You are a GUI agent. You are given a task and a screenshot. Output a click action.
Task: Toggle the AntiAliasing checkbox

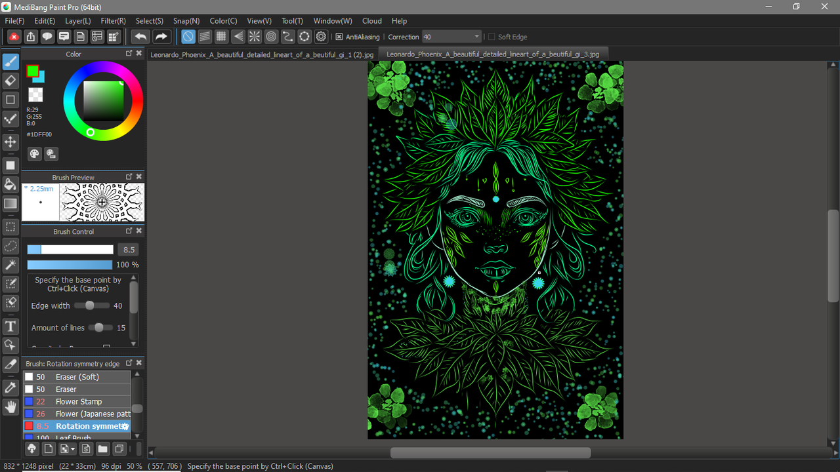click(x=339, y=37)
